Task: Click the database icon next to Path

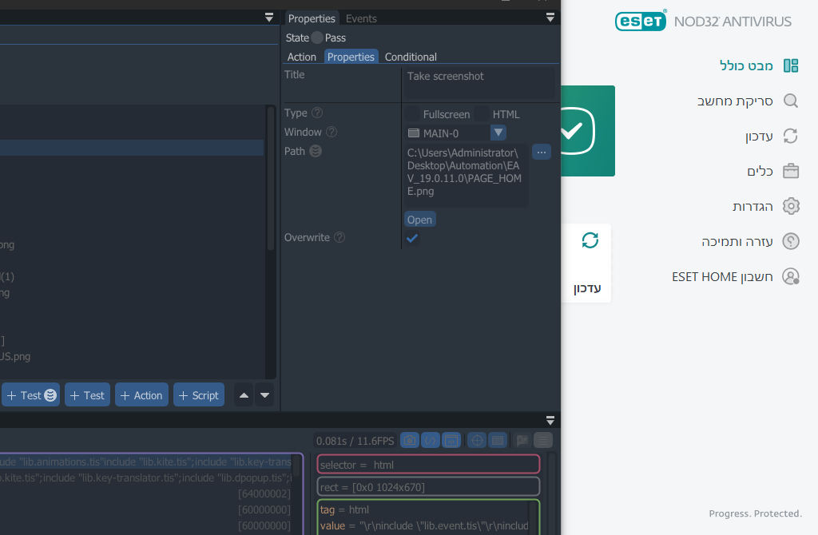Action: [x=316, y=151]
